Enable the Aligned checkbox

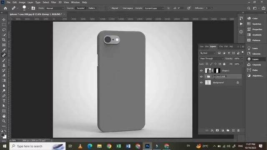click(110, 8)
